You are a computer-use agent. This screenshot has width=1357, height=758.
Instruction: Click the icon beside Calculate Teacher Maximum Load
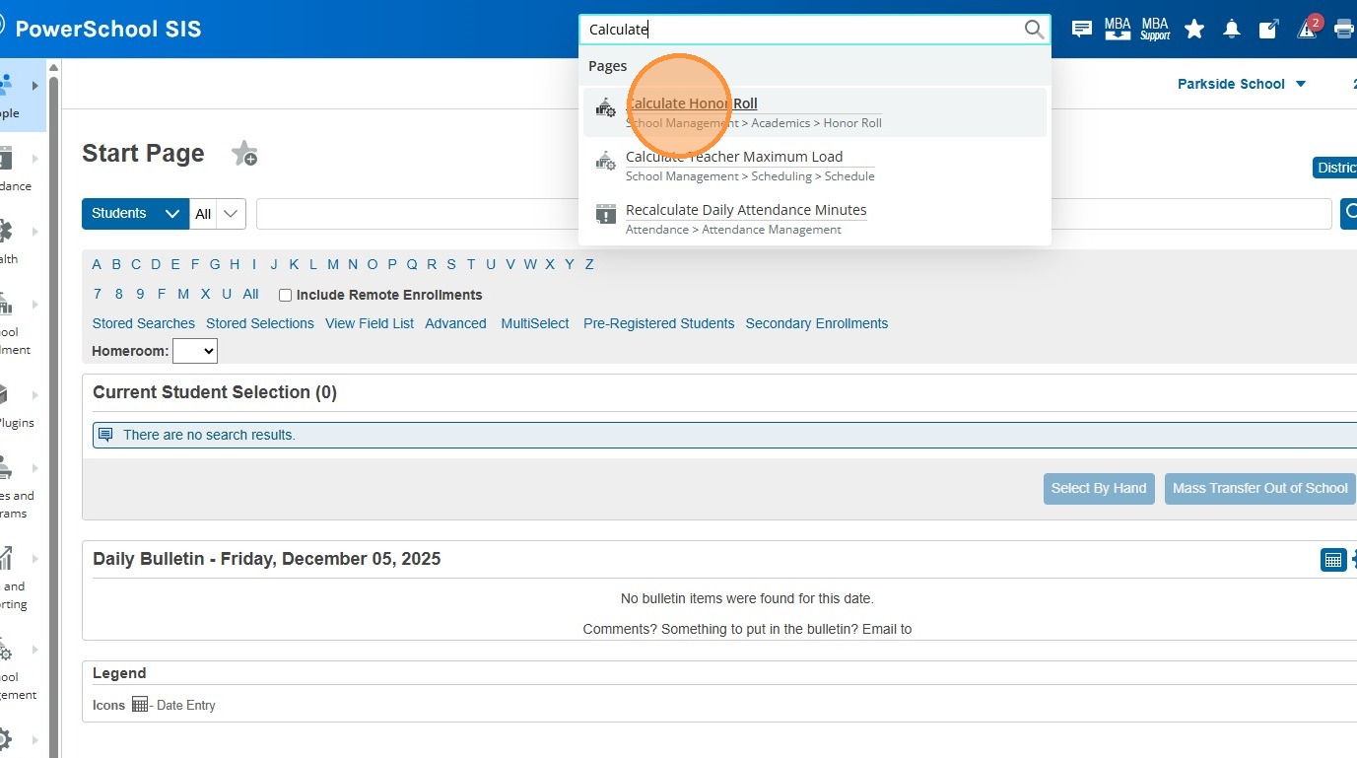(x=606, y=162)
